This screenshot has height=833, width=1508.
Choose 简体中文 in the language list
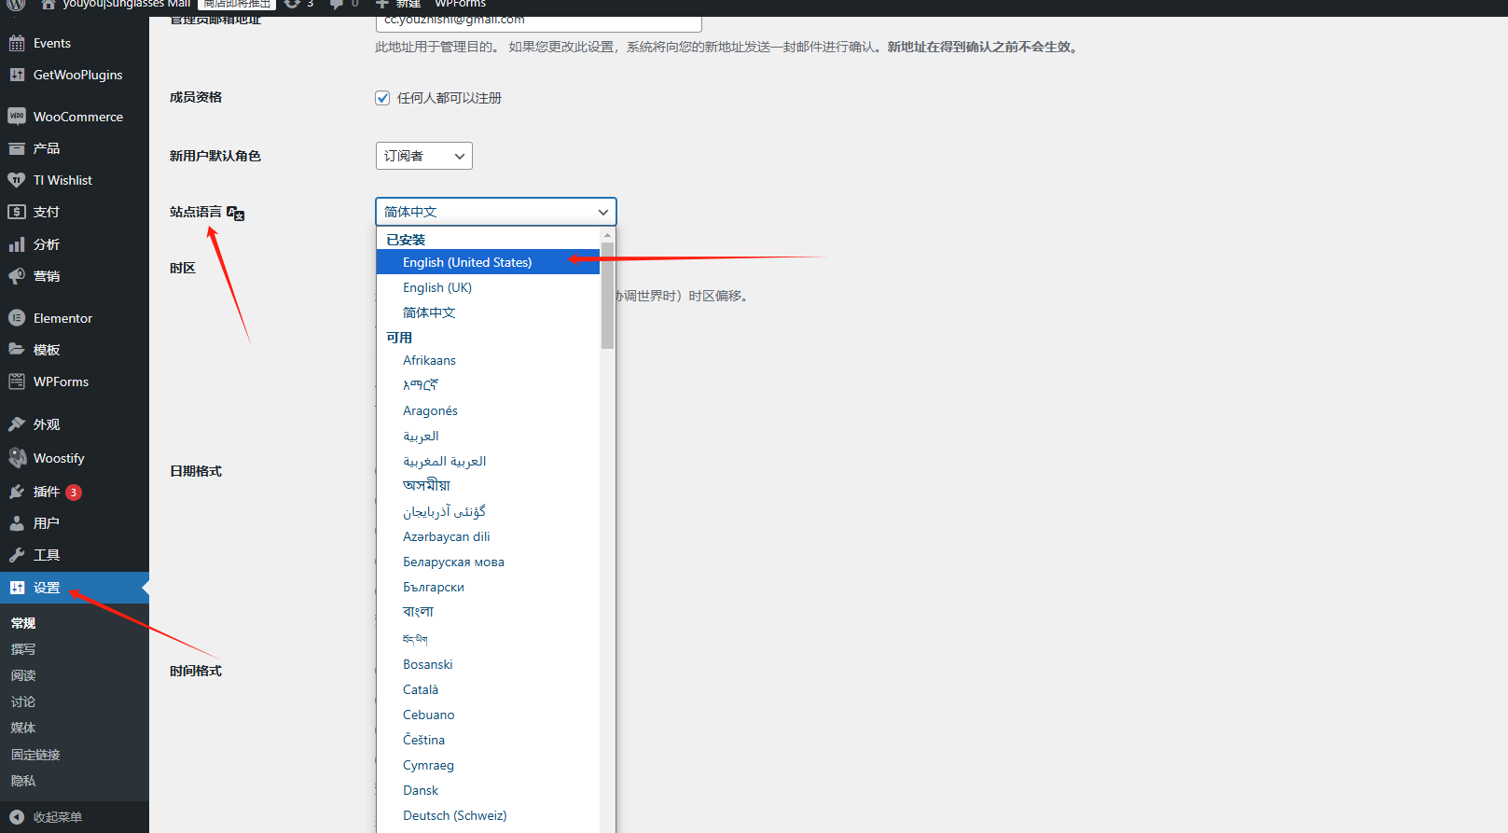488,312
